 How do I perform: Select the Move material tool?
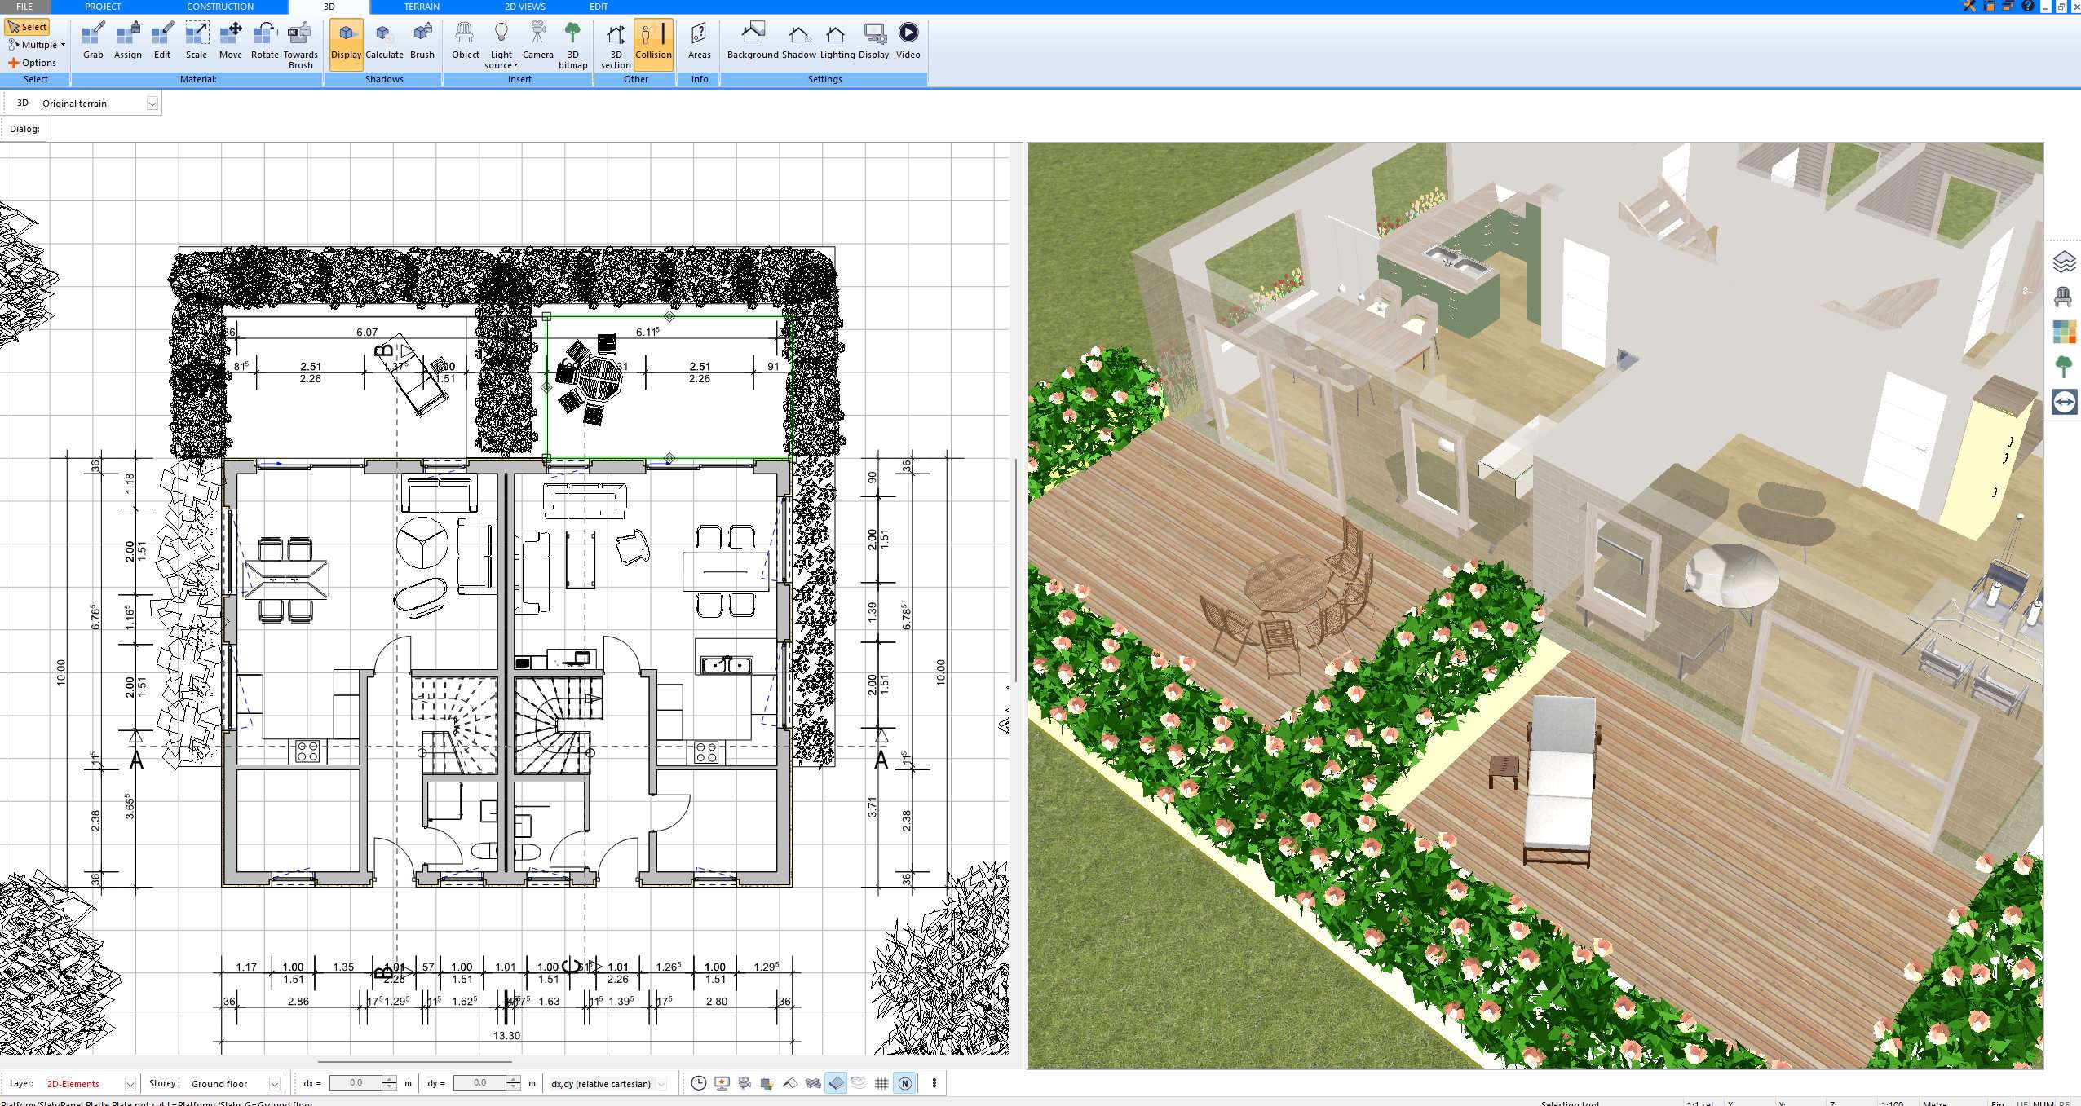231,42
